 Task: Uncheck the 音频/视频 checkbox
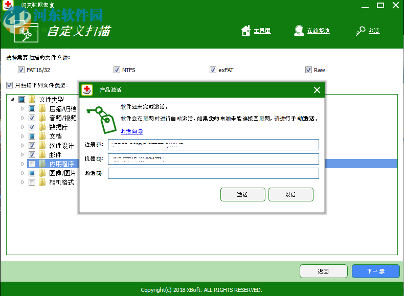click(32, 118)
